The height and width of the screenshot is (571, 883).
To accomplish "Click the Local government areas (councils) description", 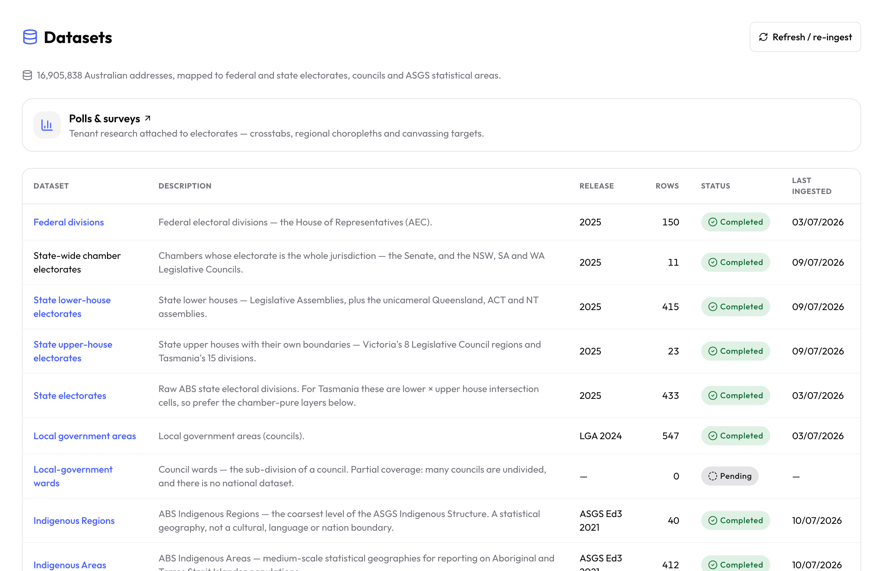I will 231,436.
